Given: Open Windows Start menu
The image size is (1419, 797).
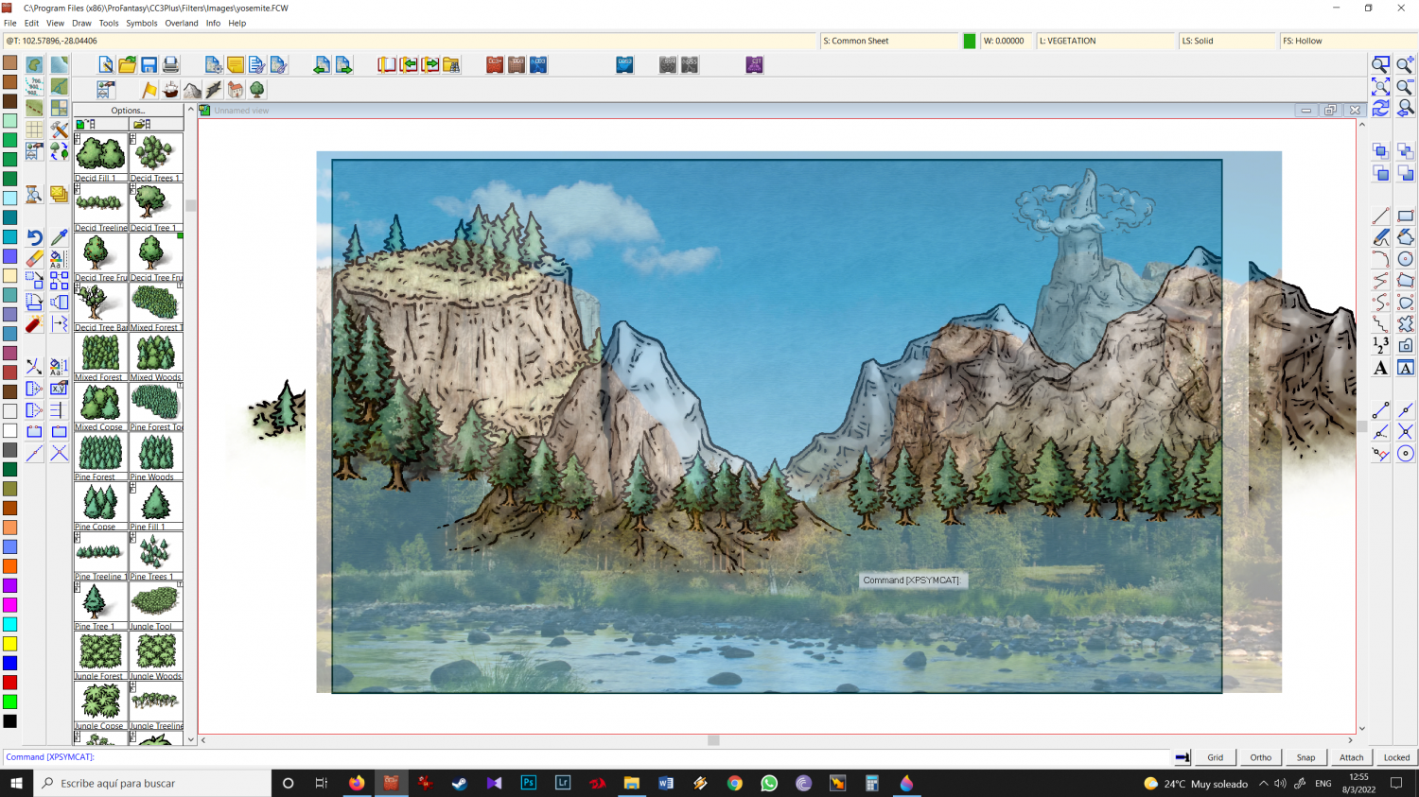Looking at the screenshot, I should pos(16,783).
